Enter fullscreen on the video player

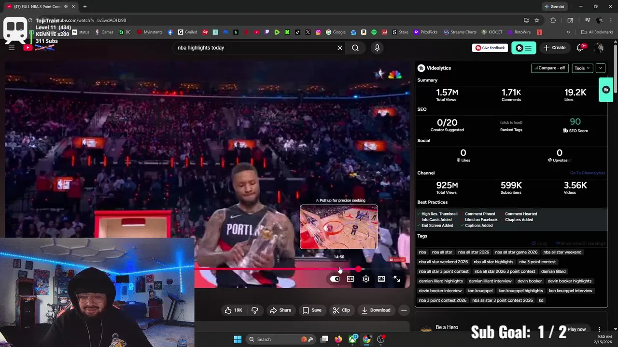tap(397, 279)
